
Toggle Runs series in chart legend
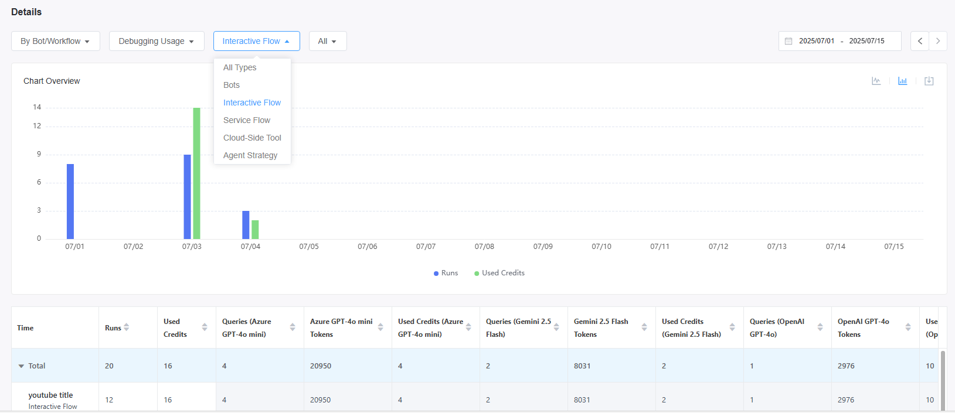pos(446,273)
